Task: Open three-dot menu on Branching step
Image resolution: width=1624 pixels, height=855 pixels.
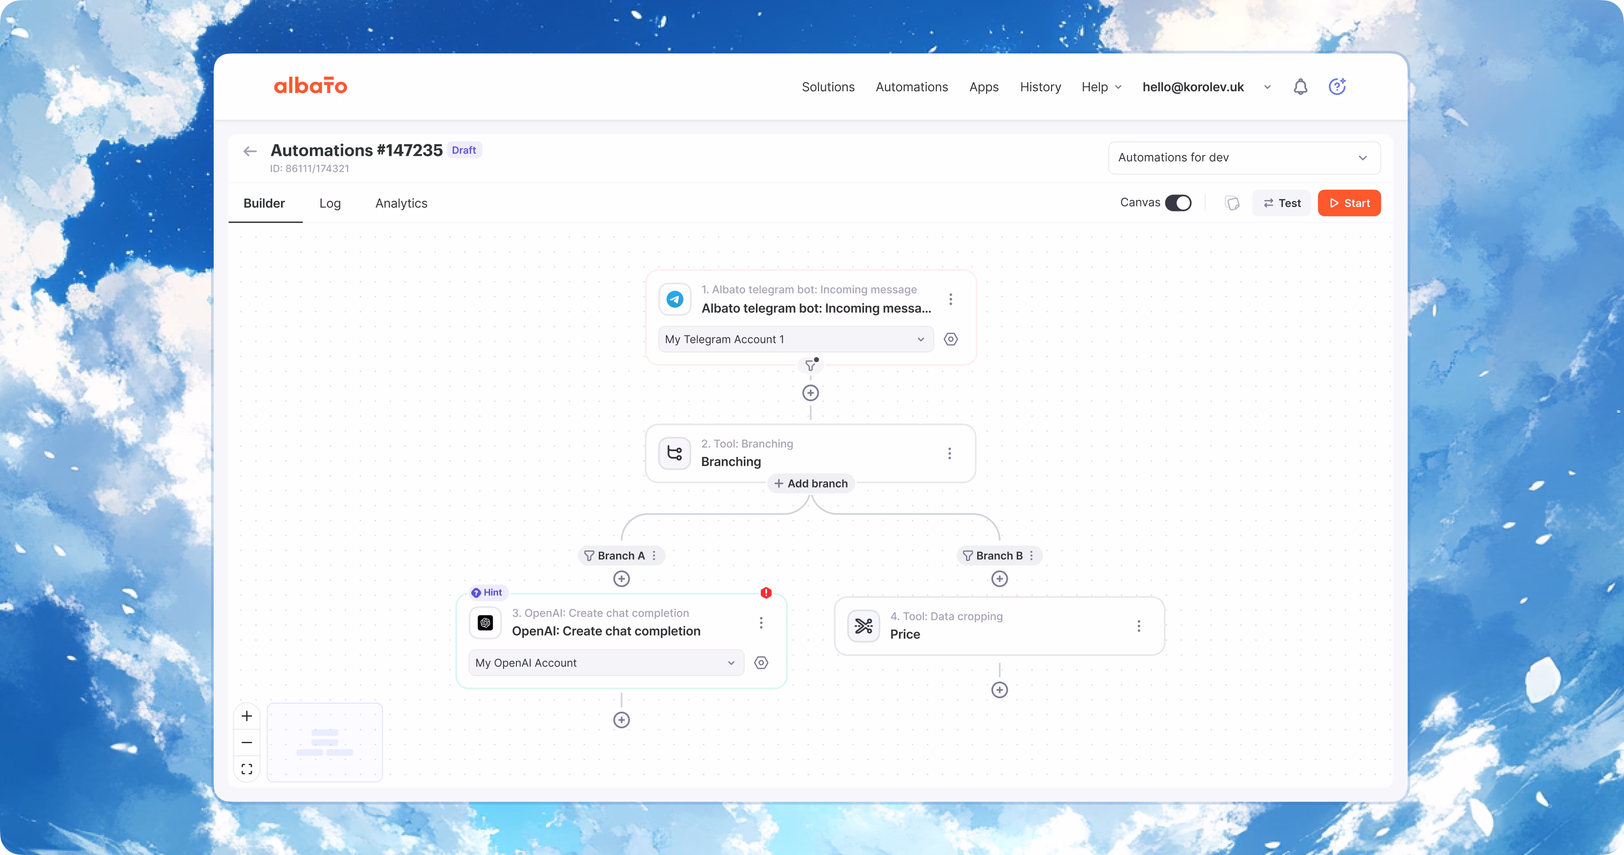Action: pos(950,453)
